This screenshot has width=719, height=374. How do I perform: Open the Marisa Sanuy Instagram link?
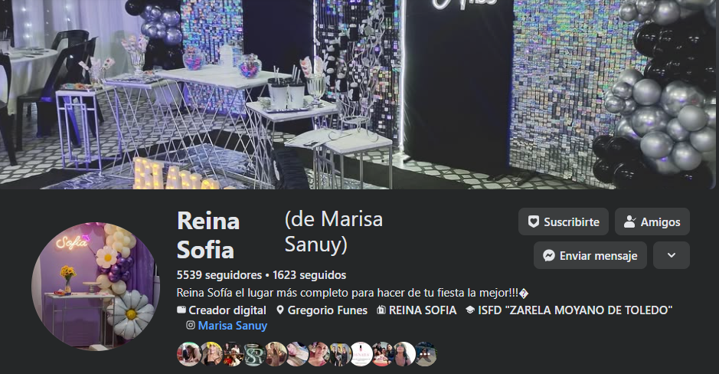pyautogui.click(x=233, y=326)
